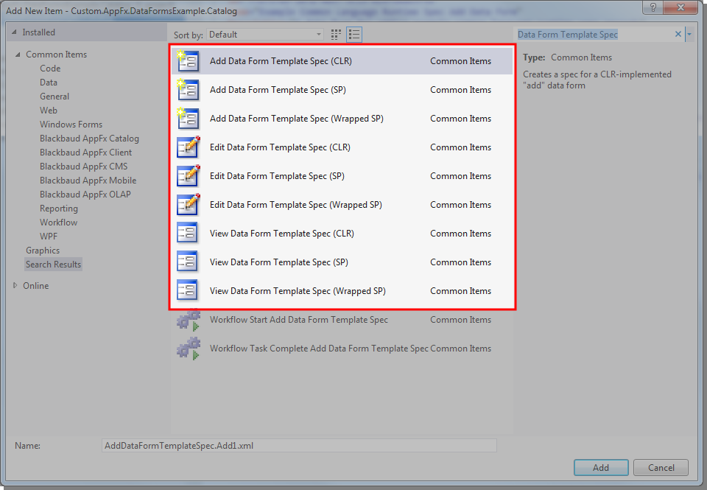
Task: Select the WPF category
Action: [x=49, y=237]
